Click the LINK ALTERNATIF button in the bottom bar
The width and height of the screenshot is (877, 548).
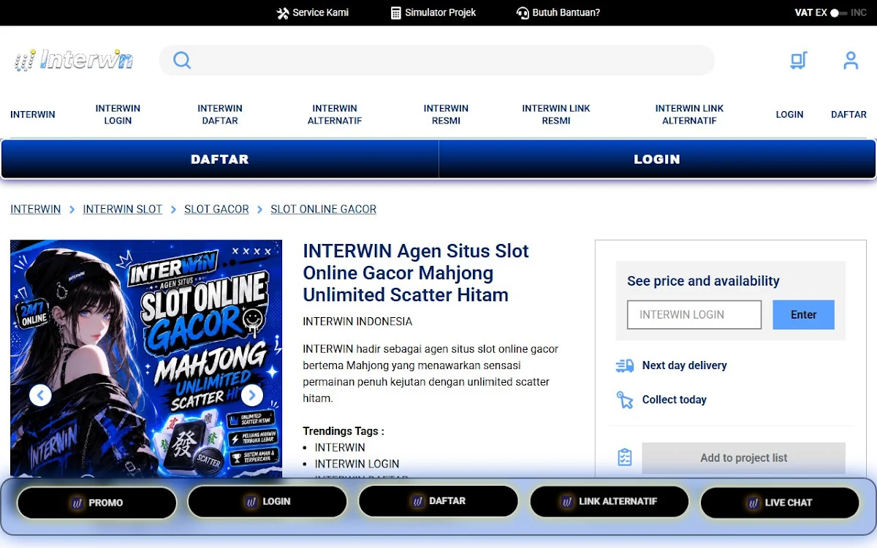tap(610, 502)
